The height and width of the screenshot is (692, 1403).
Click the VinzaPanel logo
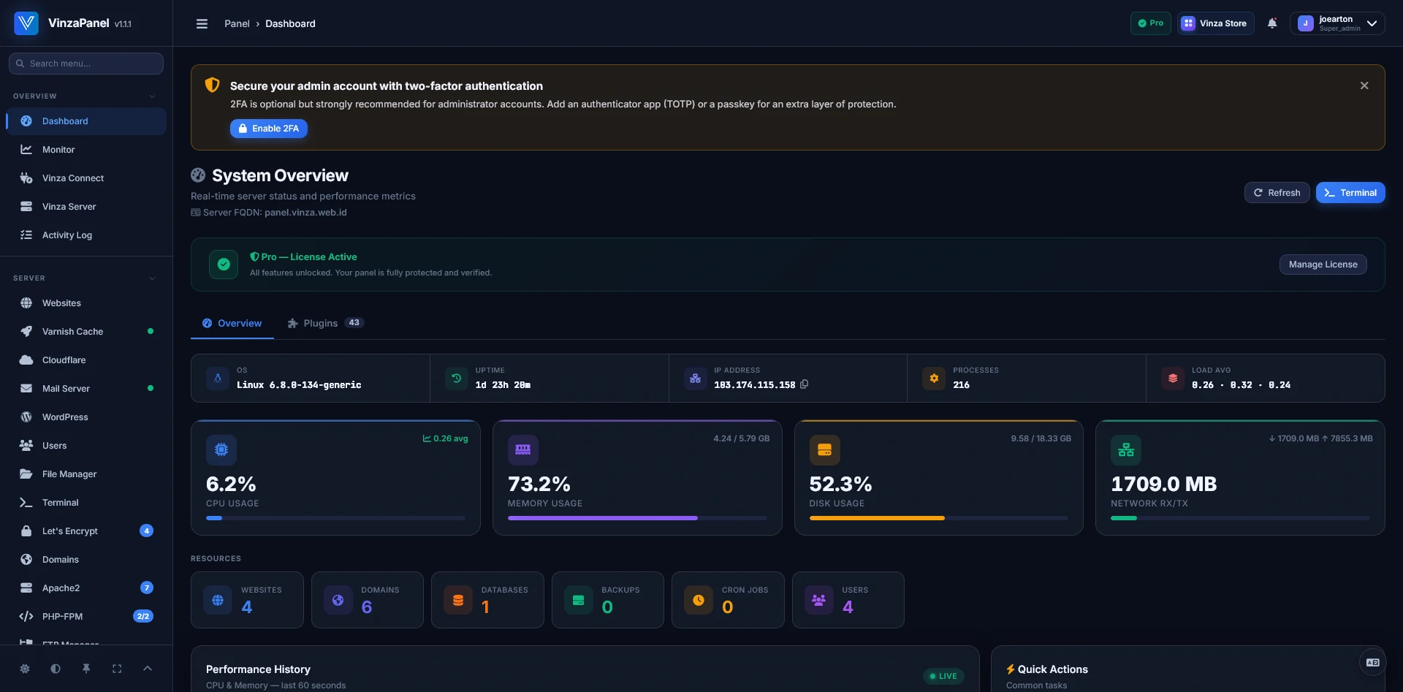[26, 23]
